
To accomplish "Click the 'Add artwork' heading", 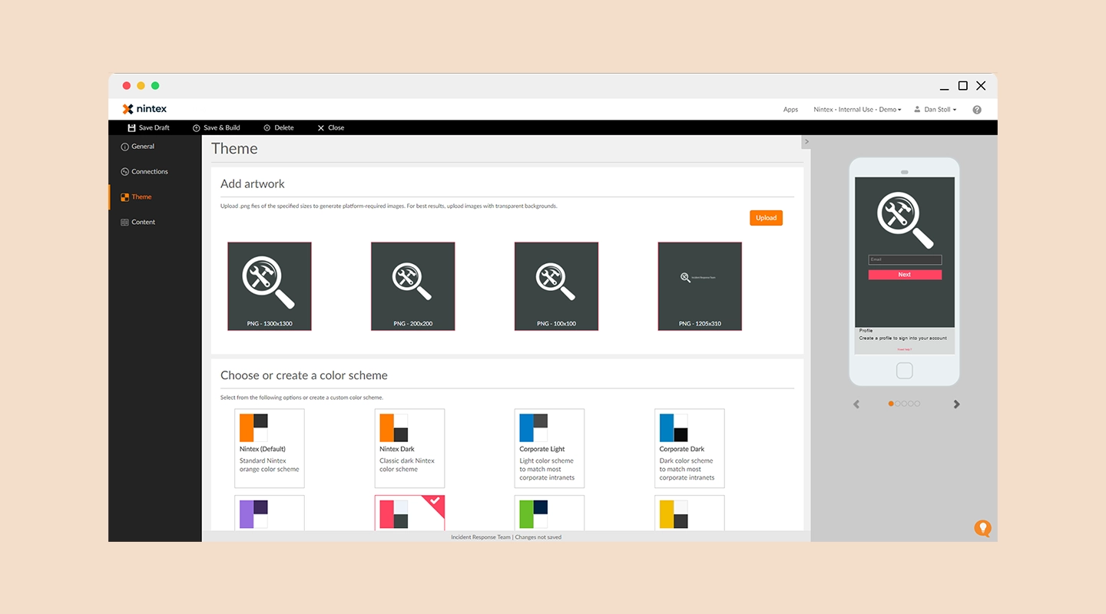I will tap(253, 184).
